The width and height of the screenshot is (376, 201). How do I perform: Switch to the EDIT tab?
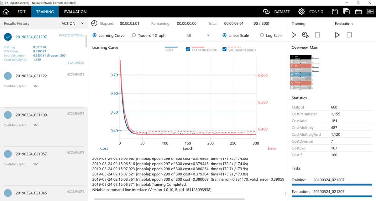click(21, 12)
